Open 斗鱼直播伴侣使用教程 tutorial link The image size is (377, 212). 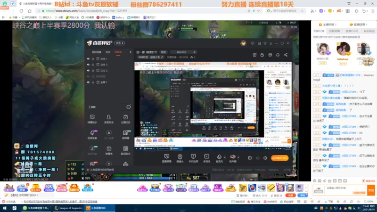[x=101, y=170]
